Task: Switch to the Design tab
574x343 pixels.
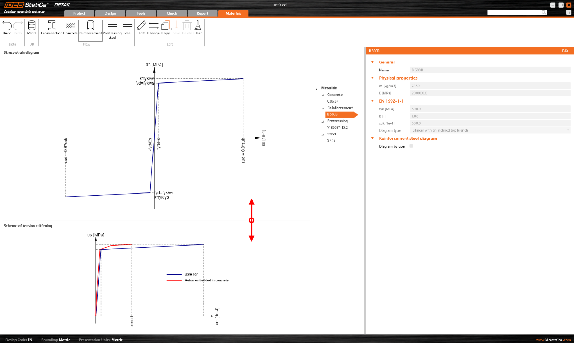Action: 110,13
